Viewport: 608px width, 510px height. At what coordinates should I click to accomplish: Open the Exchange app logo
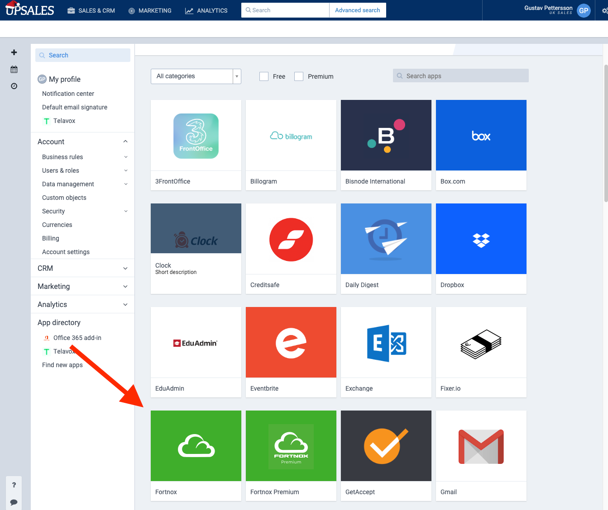pyautogui.click(x=386, y=343)
